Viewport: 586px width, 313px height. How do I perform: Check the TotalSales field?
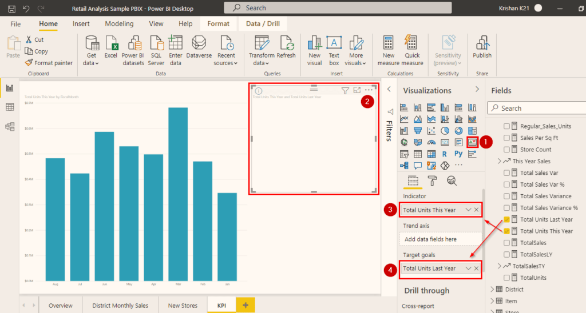pos(507,243)
